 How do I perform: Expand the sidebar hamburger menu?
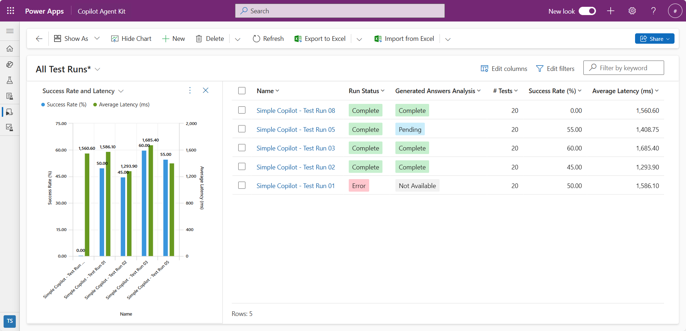[x=10, y=31]
